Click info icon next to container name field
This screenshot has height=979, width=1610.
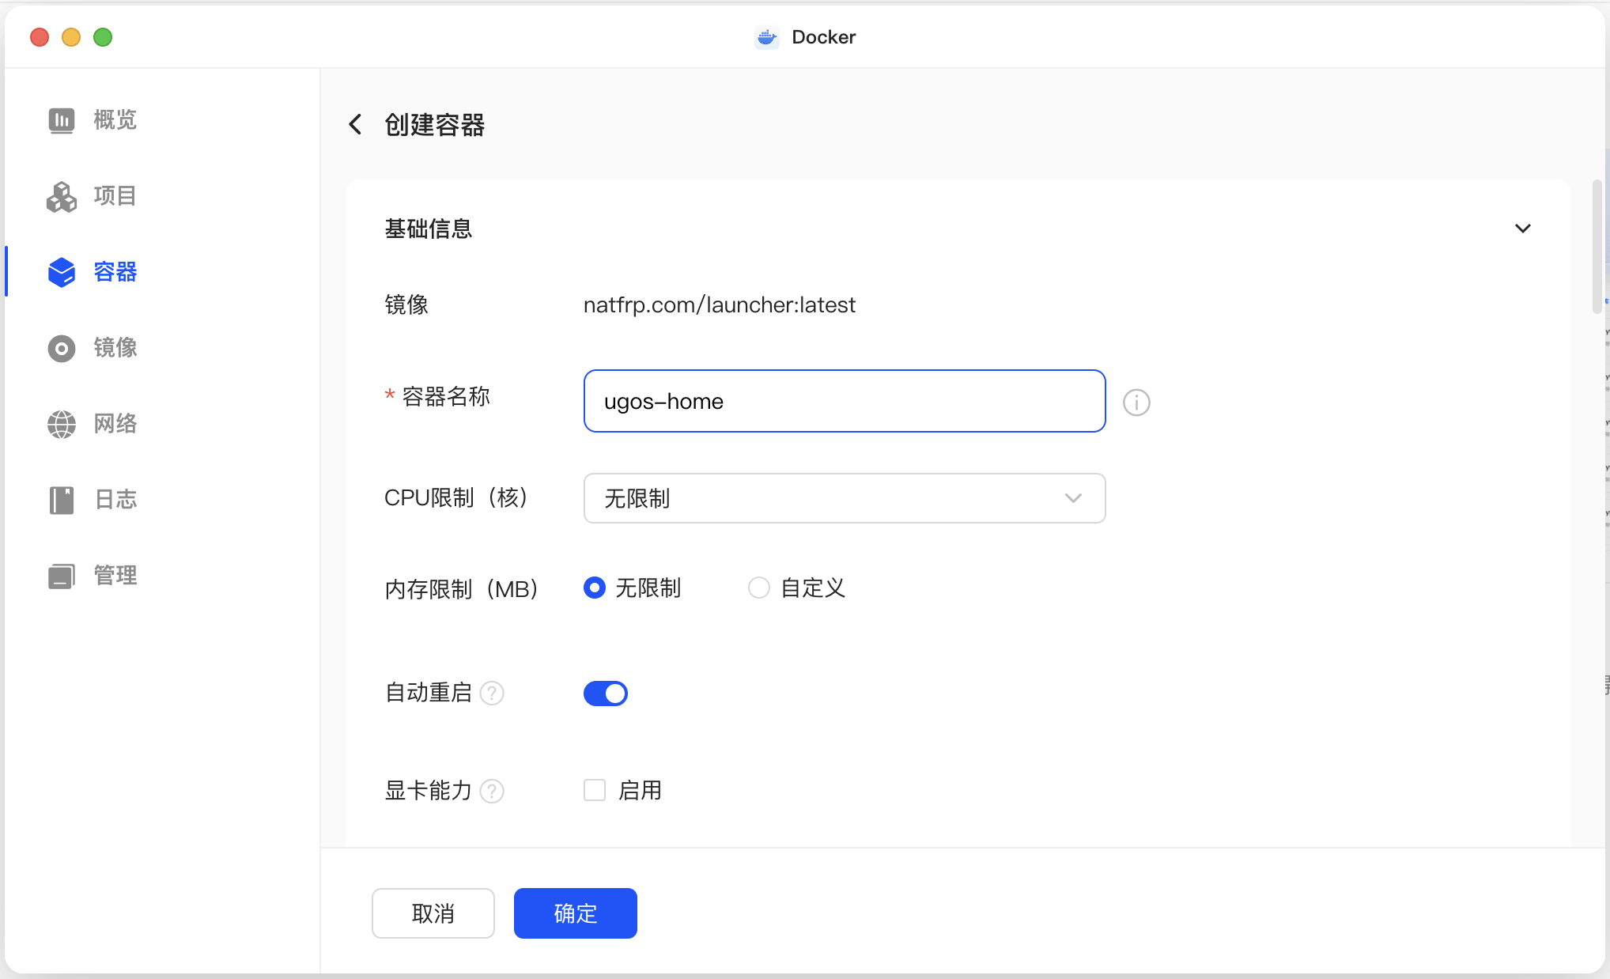point(1136,403)
